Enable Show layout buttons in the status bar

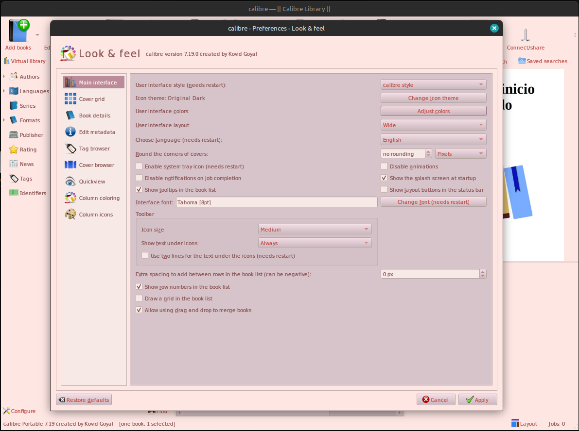pos(384,189)
